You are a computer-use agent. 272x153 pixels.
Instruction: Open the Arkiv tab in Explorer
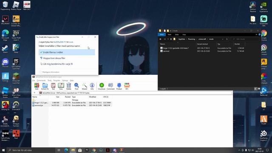161,34
